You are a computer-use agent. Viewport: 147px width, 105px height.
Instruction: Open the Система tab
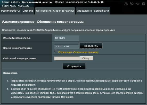click(x=28, y=11)
